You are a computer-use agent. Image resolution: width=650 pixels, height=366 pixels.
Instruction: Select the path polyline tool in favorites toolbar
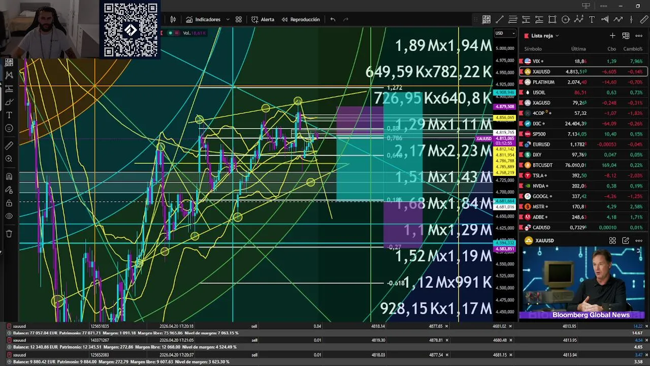click(x=618, y=19)
